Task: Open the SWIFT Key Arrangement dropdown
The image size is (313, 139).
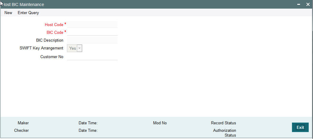Action: [x=75, y=48]
